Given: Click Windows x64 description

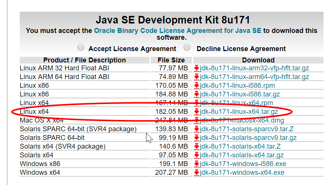Looking at the screenshot, I should [x=40, y=173].
